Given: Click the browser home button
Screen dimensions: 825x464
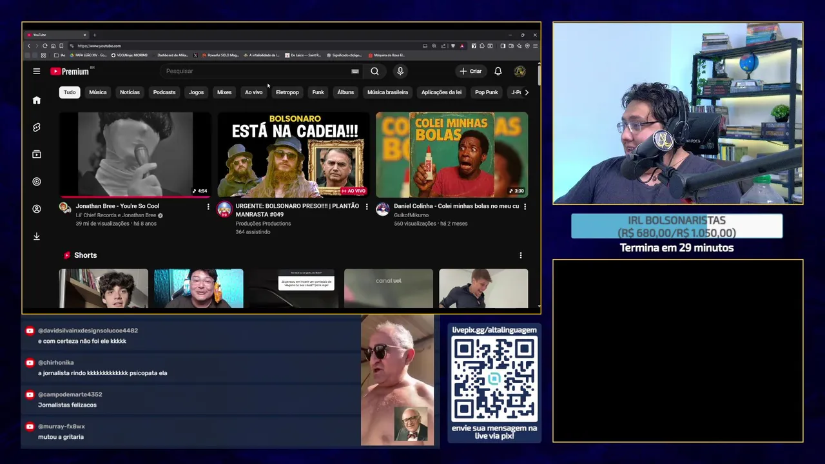Looking at the screenshot, I should [x=53, y=46].
